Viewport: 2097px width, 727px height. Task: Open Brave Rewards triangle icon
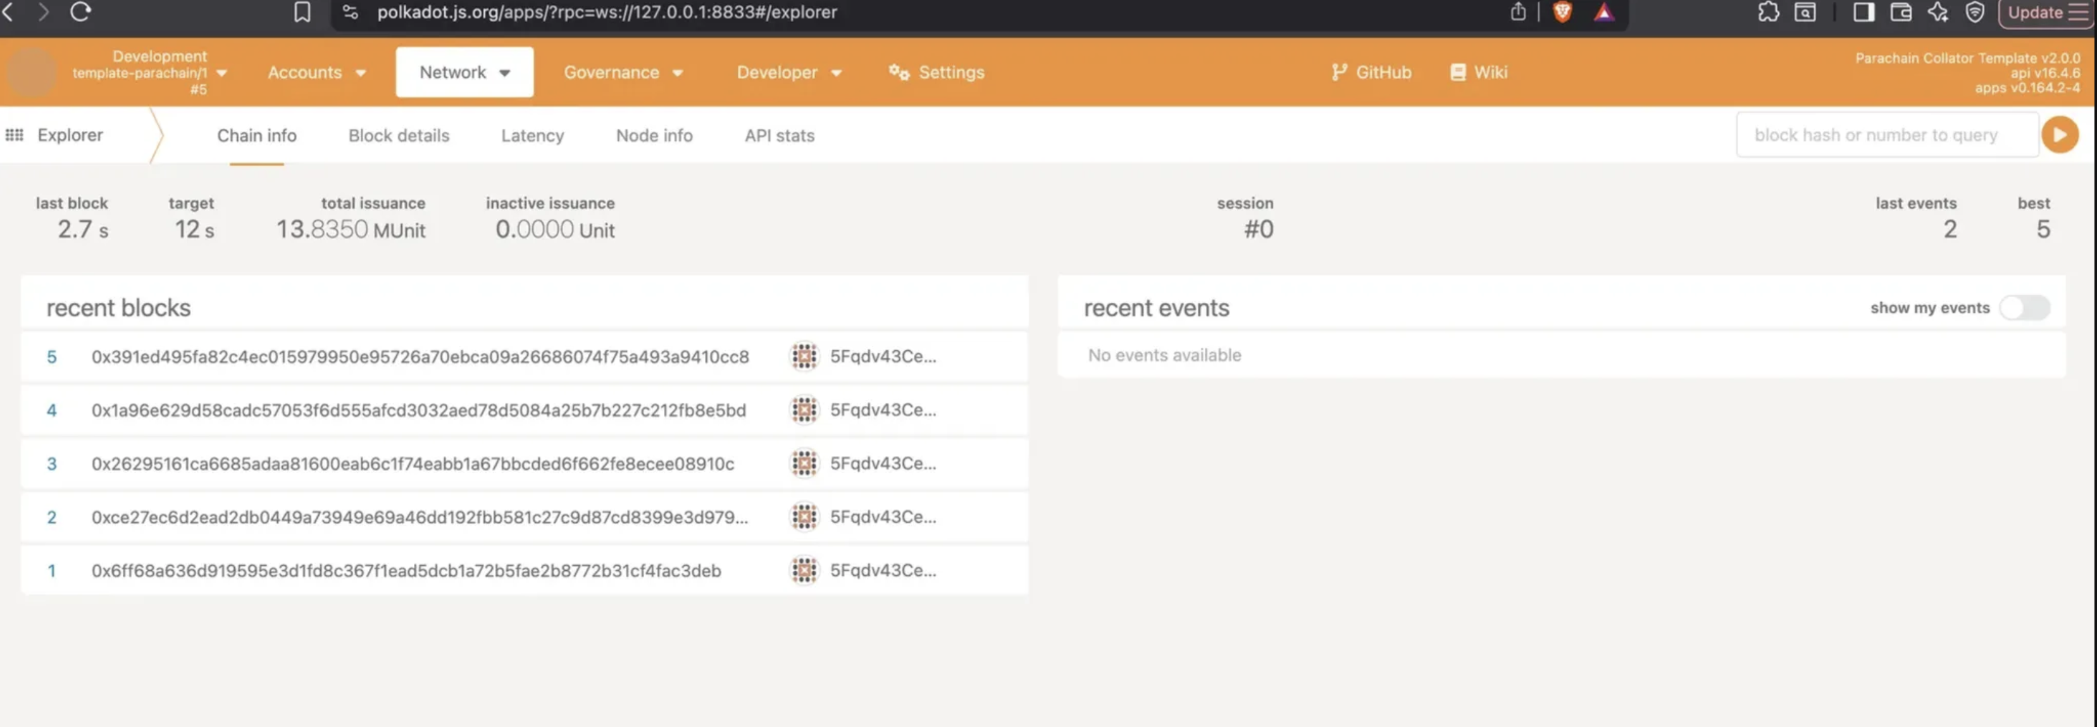click(x=1603, y=12)
